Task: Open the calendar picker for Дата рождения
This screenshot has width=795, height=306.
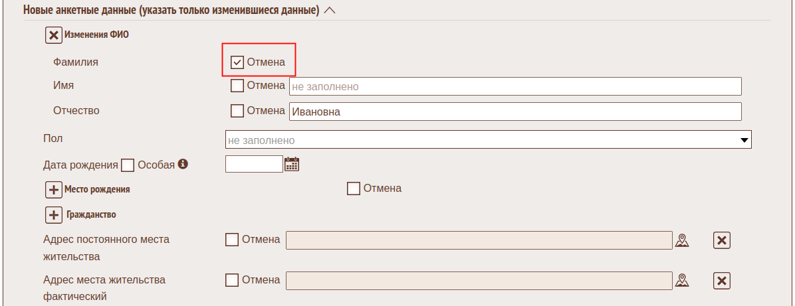Action: coord(292,164)
